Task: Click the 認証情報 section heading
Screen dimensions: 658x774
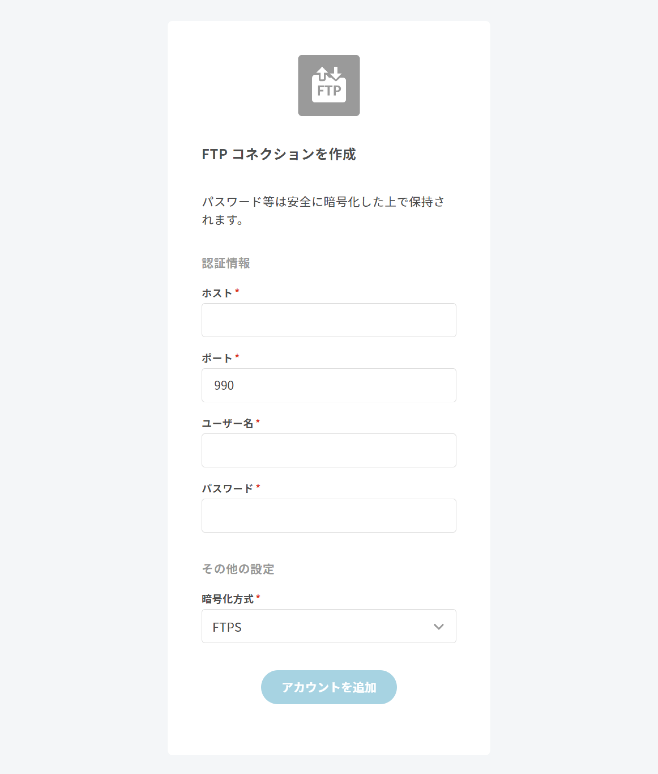Action: 226,264
